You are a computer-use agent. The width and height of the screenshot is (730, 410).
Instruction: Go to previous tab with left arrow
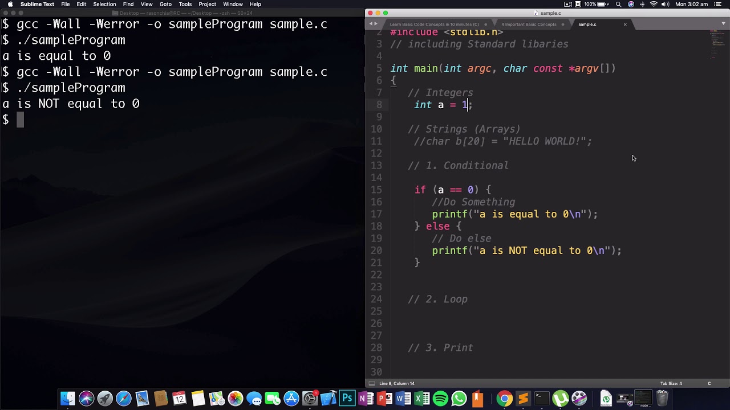tap(371, 24)
